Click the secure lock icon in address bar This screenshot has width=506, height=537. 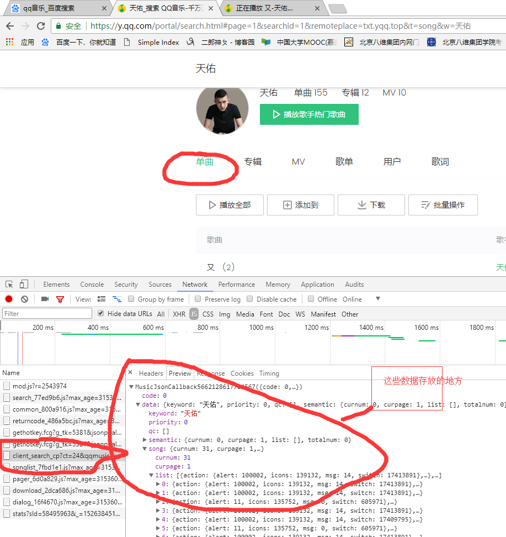point(58,26)
